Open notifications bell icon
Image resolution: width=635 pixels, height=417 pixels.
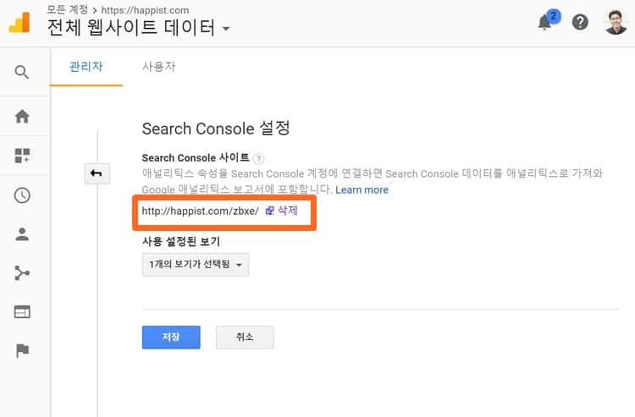[x=546, y=23]
